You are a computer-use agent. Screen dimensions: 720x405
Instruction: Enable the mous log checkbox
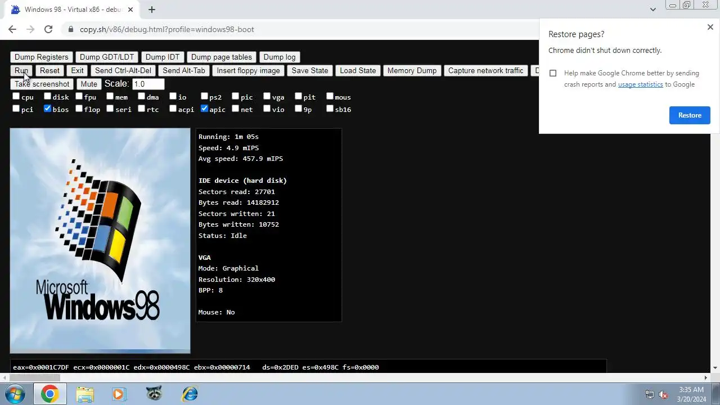click(x=330, y=96)
